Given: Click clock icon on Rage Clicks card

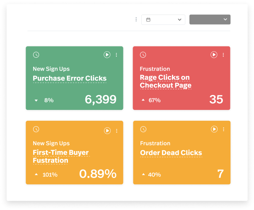Looking at the screenshot, I should click(143, 55).
